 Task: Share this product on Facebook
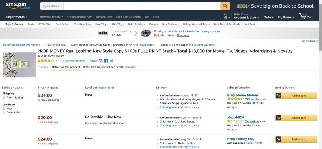106,61
